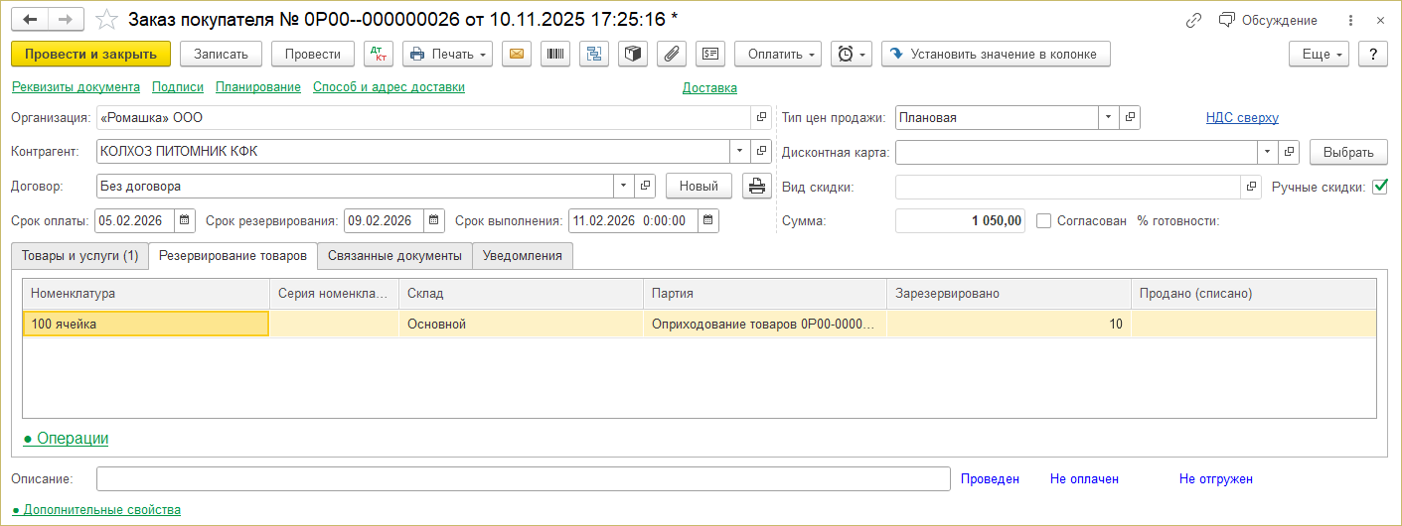1402x526 pixels.
Task: Check the Согласован checkbox
Action: [1043, 221]
